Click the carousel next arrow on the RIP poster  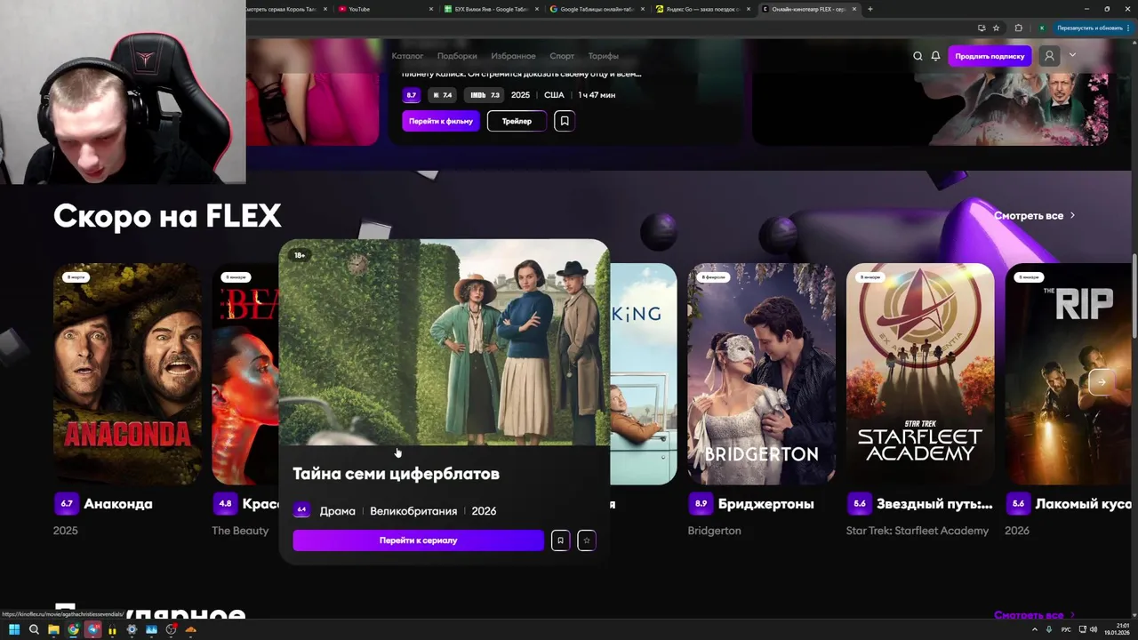(x=1101, y=382)
